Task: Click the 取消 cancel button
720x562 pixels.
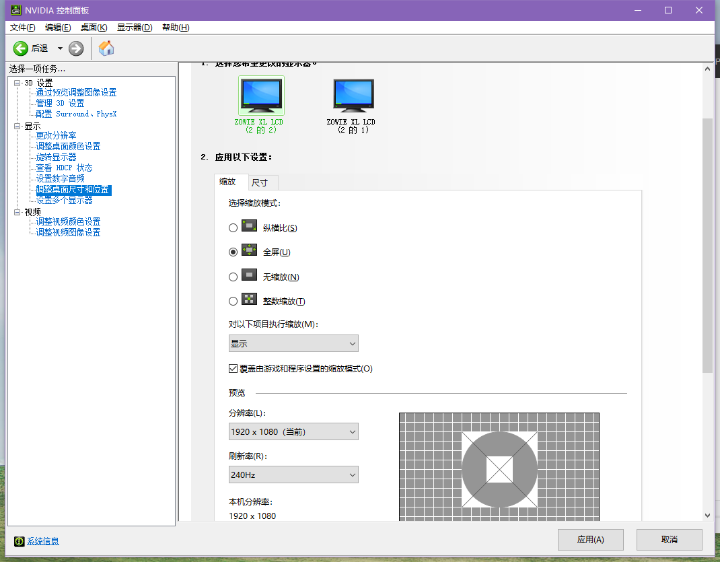Action: [669, 540]
